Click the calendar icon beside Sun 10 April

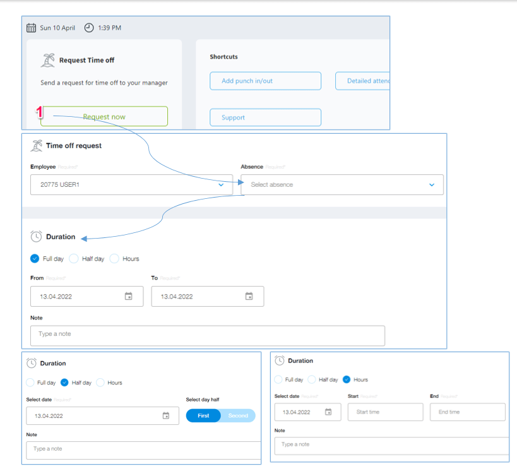tap(31, 27)
